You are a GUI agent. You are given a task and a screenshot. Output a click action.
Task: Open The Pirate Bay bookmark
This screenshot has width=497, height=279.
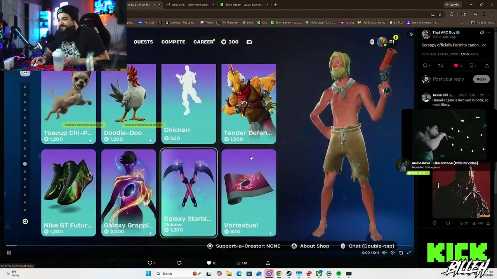click(227, 22)
